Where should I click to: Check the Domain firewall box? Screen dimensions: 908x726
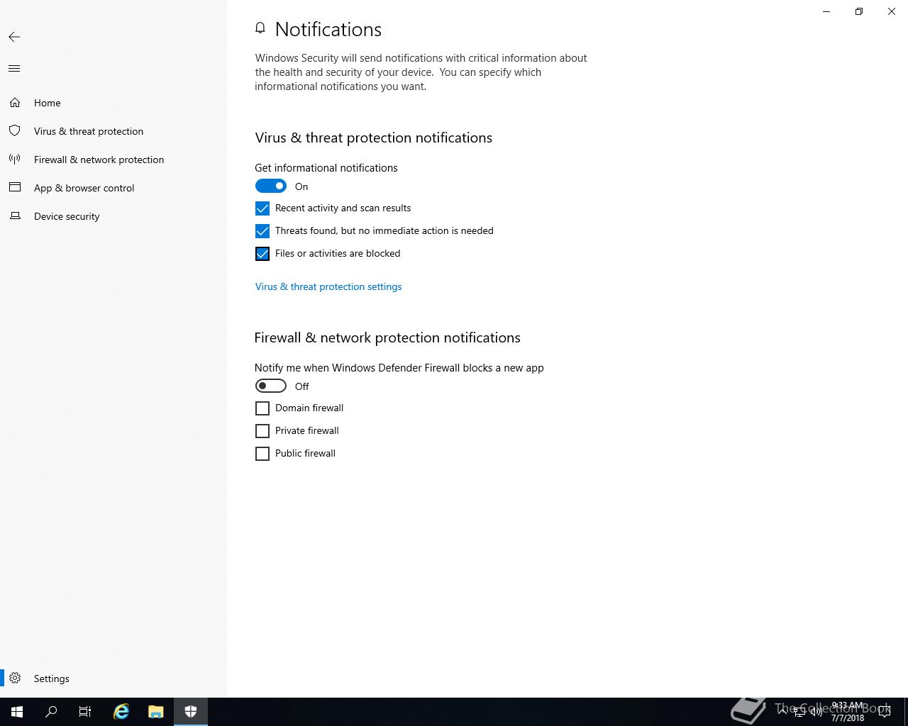pyautogui.click(x=262, y=408)
